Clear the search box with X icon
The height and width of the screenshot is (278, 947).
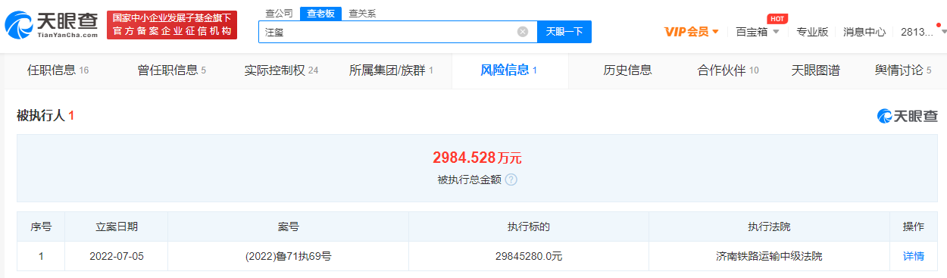click(523, 32)
